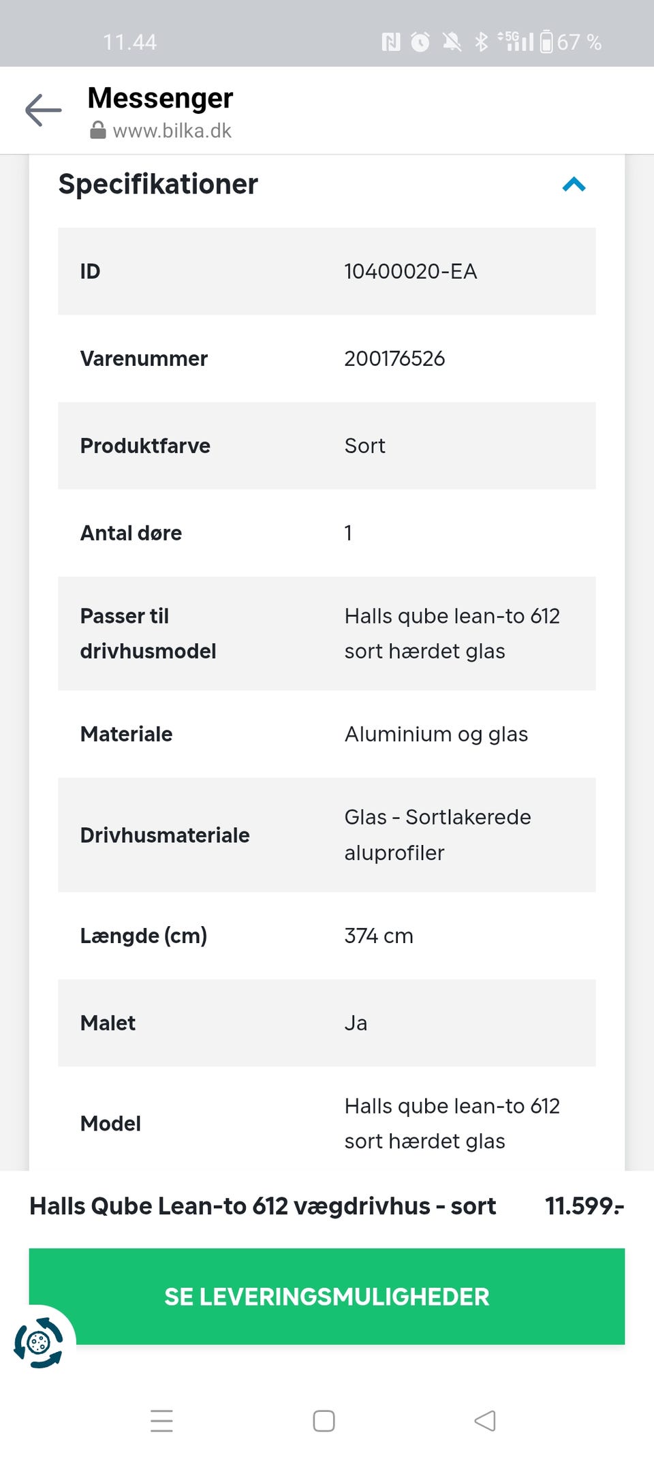654x1461 pixels.
Task: Tap the Android recent apps menu icon
Action: (x=161, y=1421)
